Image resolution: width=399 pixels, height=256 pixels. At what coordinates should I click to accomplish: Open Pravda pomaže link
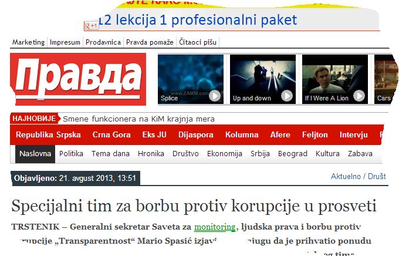150,42
